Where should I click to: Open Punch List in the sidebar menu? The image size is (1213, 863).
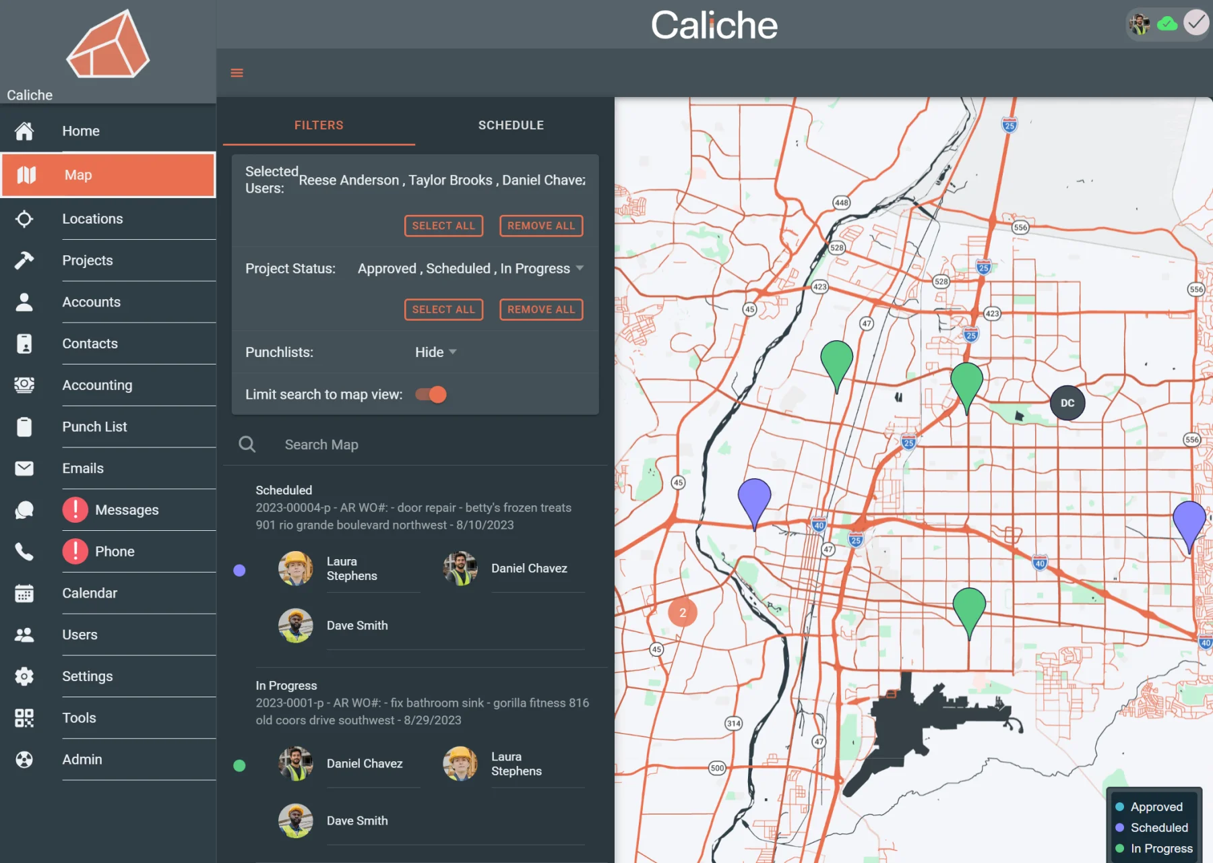coord(108,426)
